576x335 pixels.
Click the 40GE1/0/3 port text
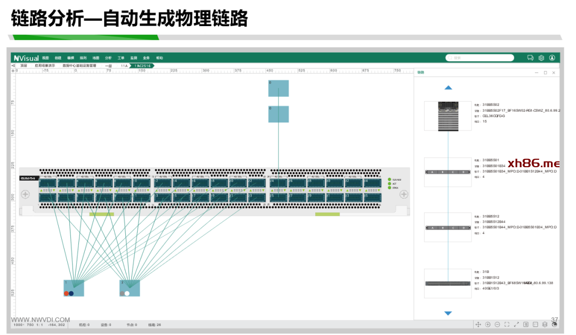[491, 289]
